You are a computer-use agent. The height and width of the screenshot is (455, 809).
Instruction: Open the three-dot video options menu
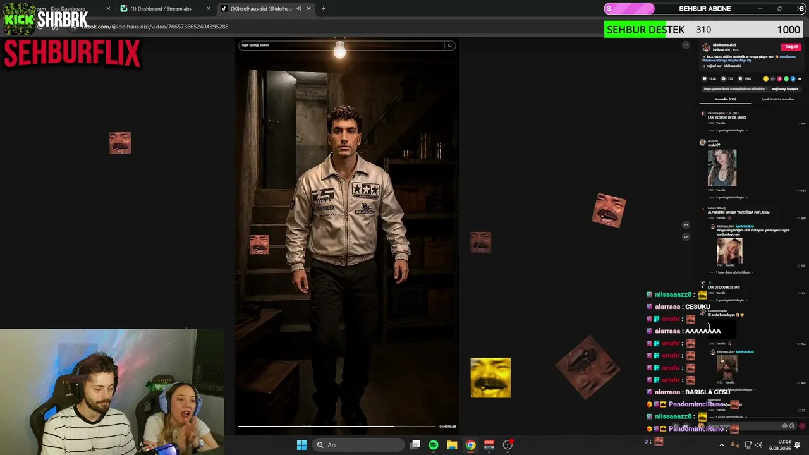686,45
